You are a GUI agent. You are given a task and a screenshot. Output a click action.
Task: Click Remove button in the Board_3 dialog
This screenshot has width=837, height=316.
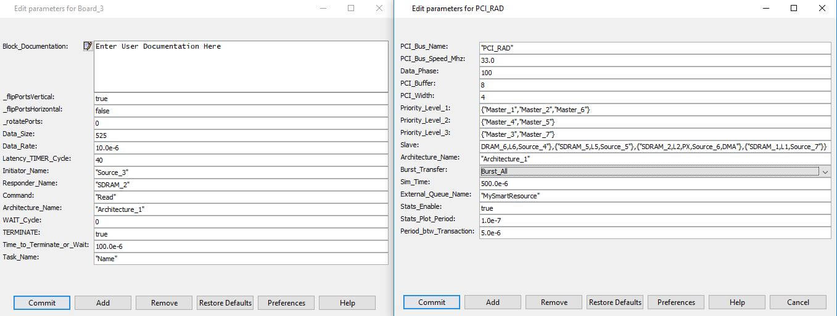[x=165, y=302]
